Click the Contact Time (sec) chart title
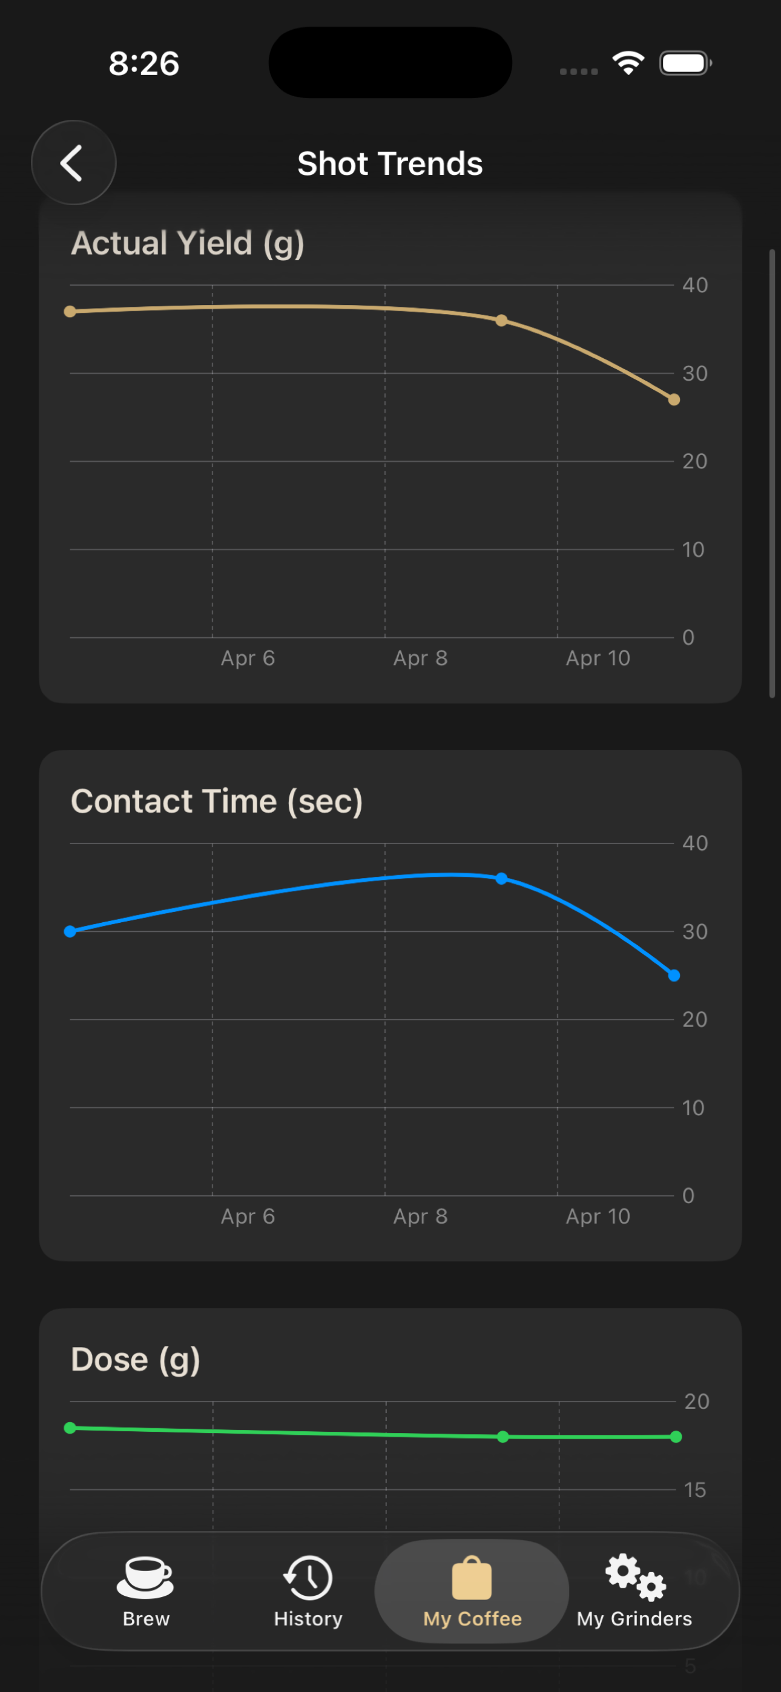781x1692 pixels. tap(217, 801)
